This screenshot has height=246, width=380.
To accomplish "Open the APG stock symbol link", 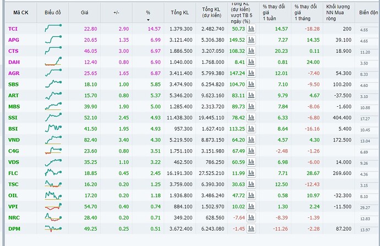I will pos(13,40).
